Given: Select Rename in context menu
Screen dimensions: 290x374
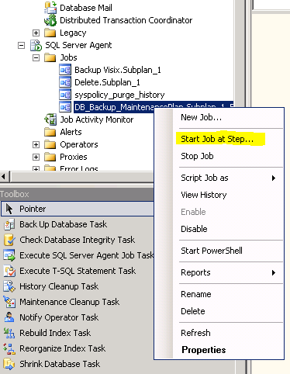Looking at the screenshot, I should click(196, 294).
